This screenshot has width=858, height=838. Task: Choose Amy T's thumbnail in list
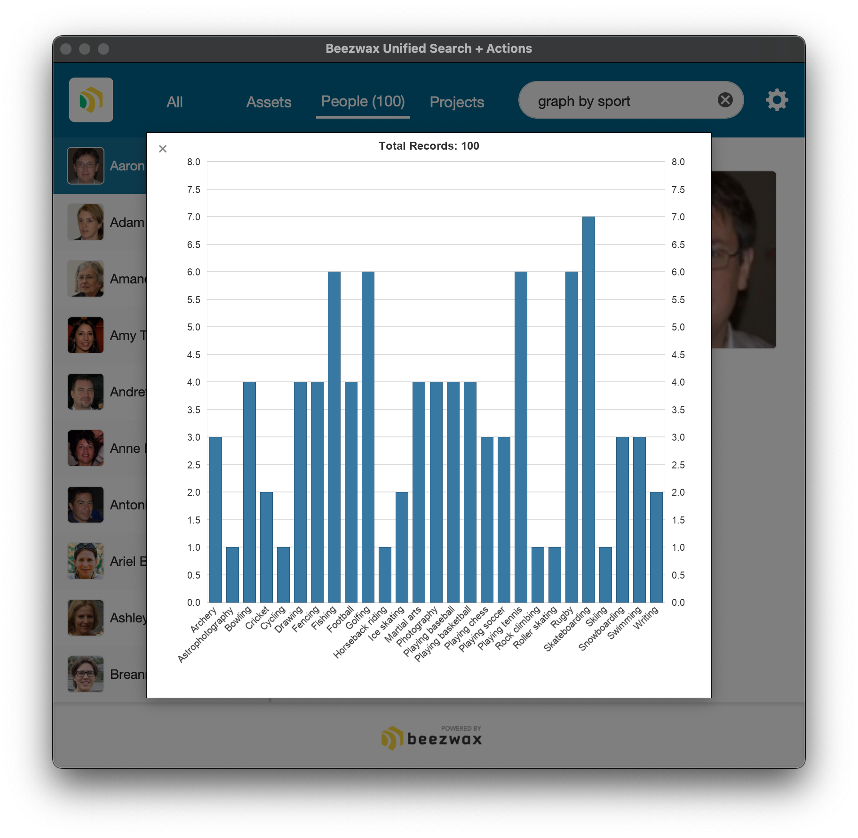(86, 335)
